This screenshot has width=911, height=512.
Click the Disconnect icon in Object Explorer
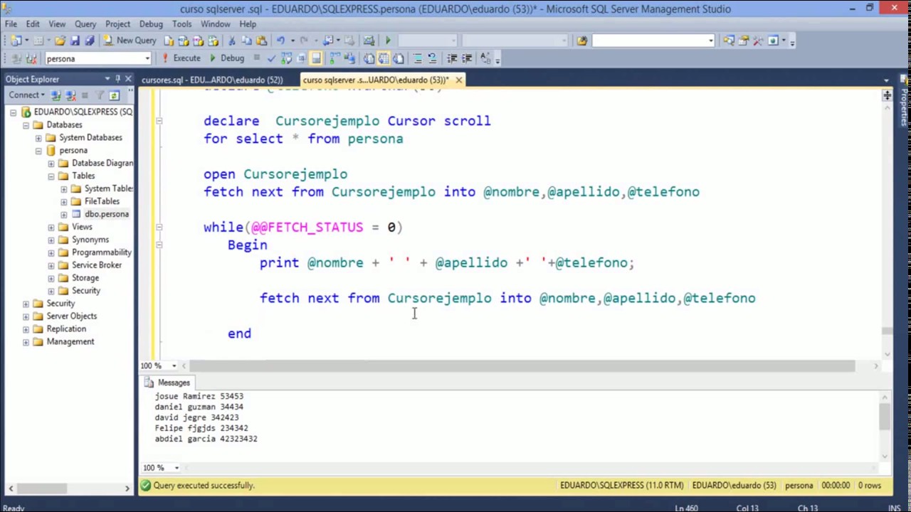(70, 95)
